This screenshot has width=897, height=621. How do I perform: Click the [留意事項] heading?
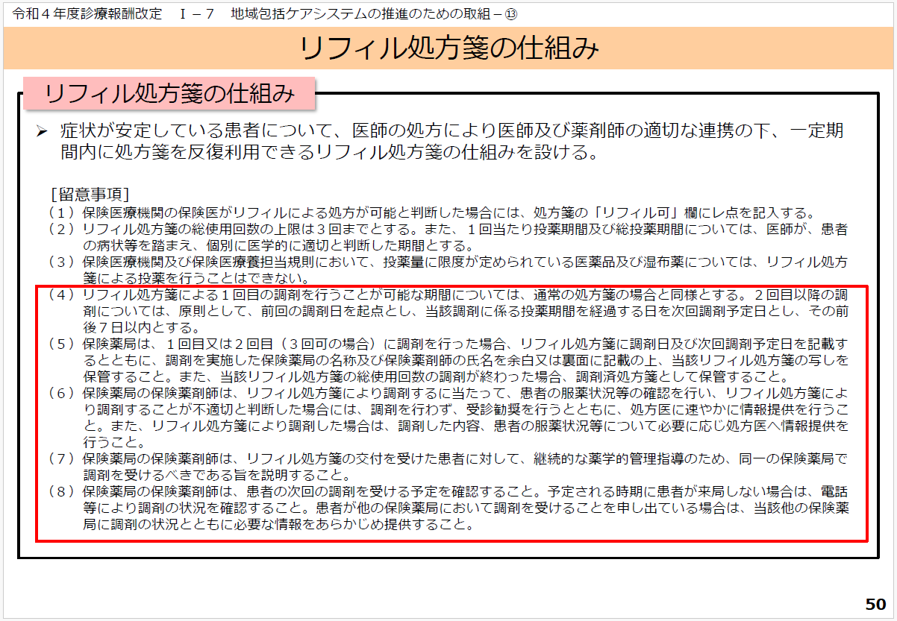click(90, 195)
